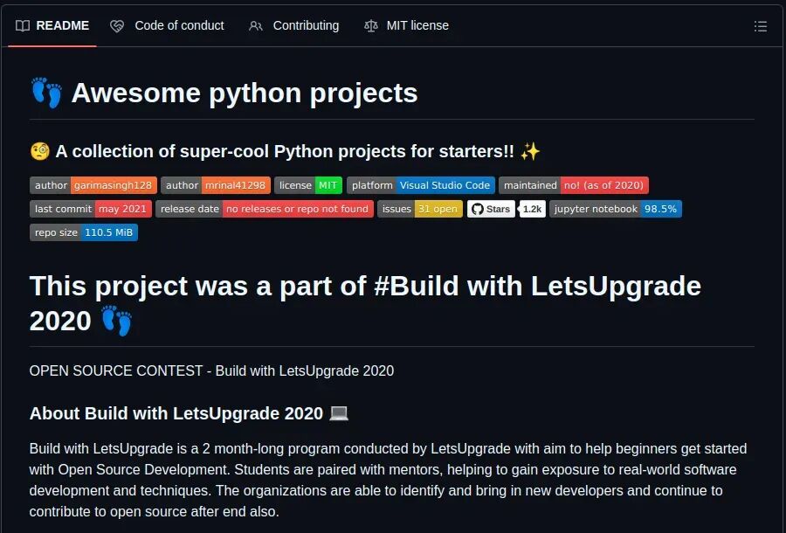
Task: Switch to the Code of conduct tab
Action: tap(179, 26)
